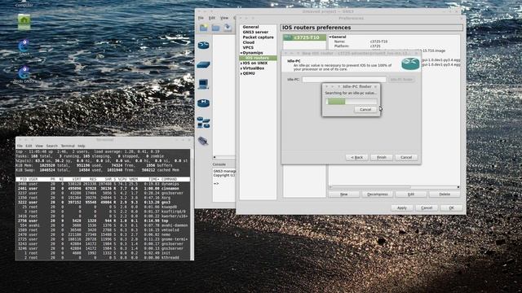Screen dimensions: 522x293
Task: Expand the QEMU tree node arrow
Action: click(241, 73)
